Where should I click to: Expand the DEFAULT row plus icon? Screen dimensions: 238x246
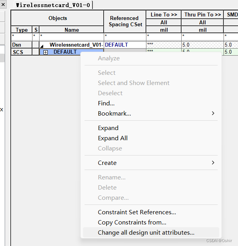point(45,52)
